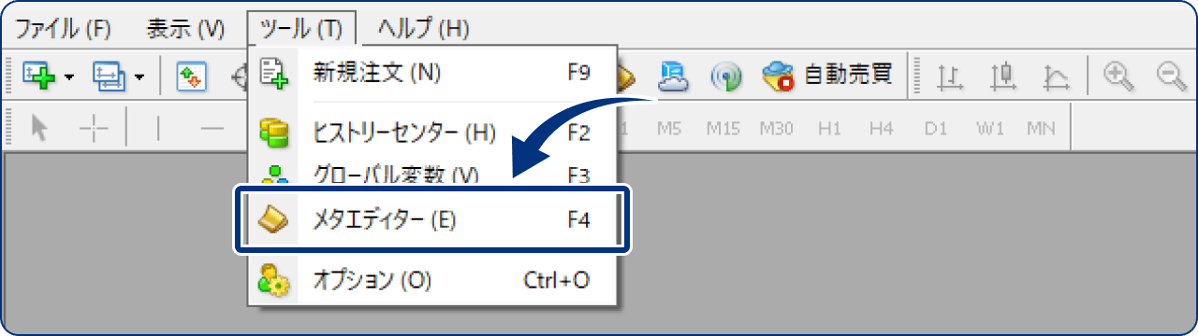This screenshot has height=336, width=1198.
Task: Select メタエディター (E) from menu
Action: (432, 220)
